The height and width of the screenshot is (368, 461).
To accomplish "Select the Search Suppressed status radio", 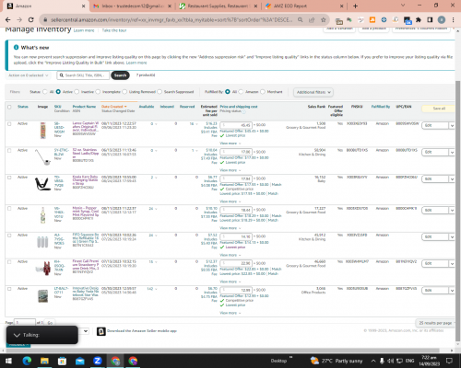I will click(160, 92).
